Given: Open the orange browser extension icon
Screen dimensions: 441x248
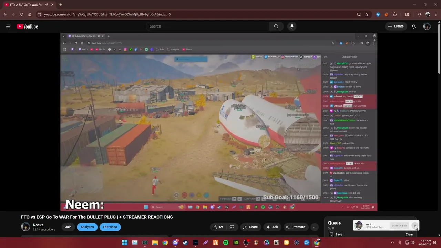Looking at the screenshot, I should pyautogui.click(x=386, y=14).
